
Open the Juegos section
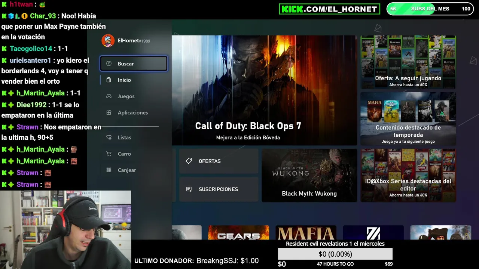pos(134,96)
